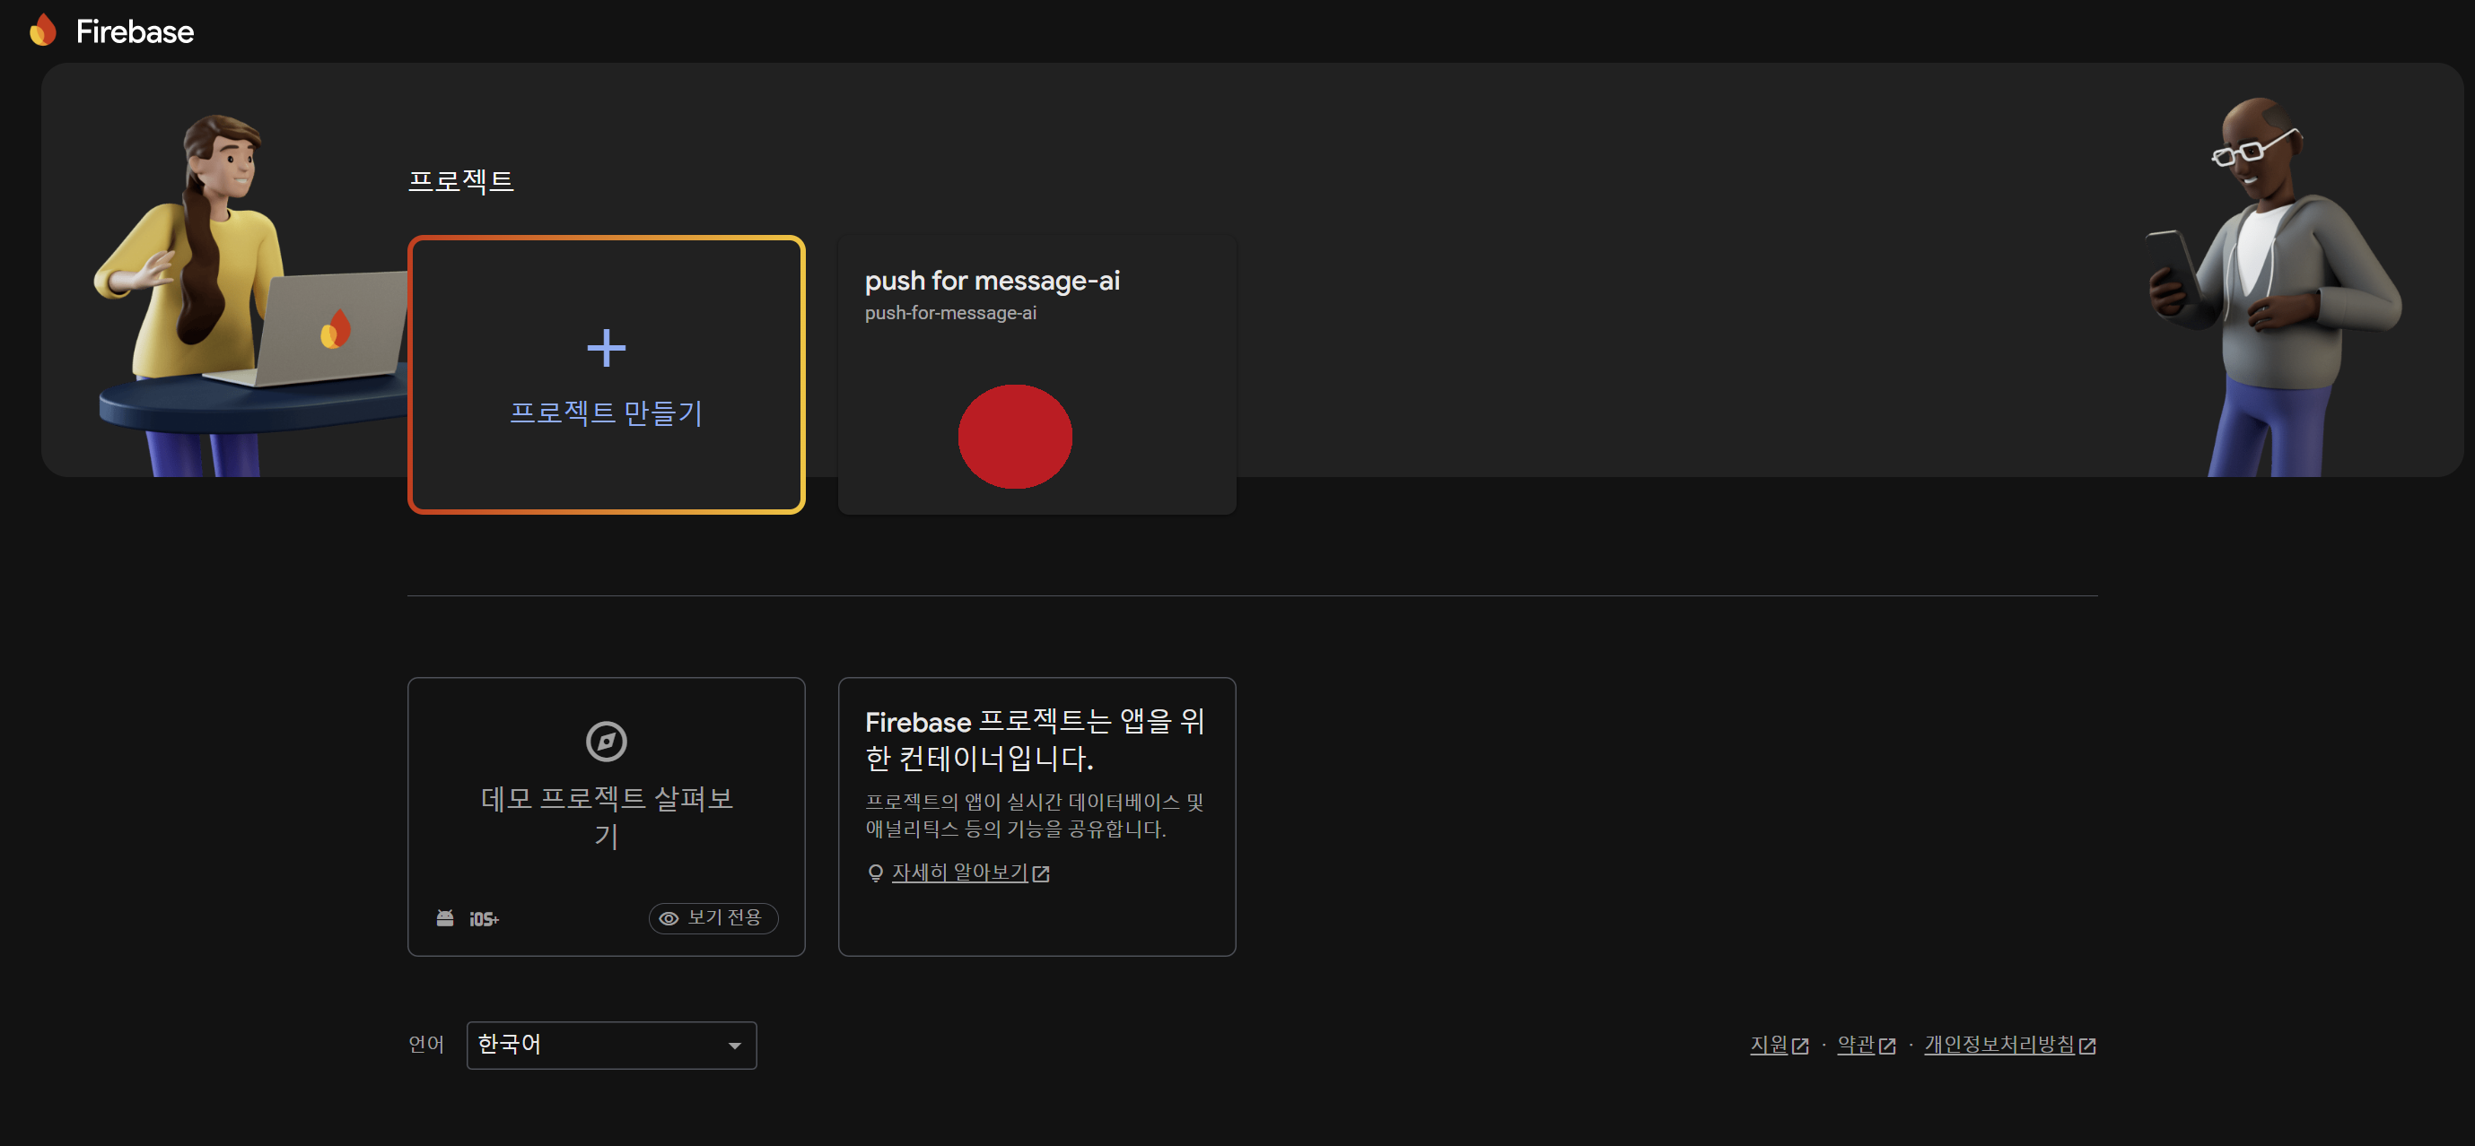Viewport: 2475px width, 1146px height.
Task: Click the external-link icon next to 약관
Action: click(x=1887, y=1046)
